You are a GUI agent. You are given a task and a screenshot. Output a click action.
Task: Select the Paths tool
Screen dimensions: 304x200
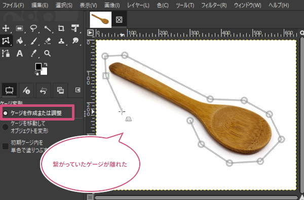point(6,53)
